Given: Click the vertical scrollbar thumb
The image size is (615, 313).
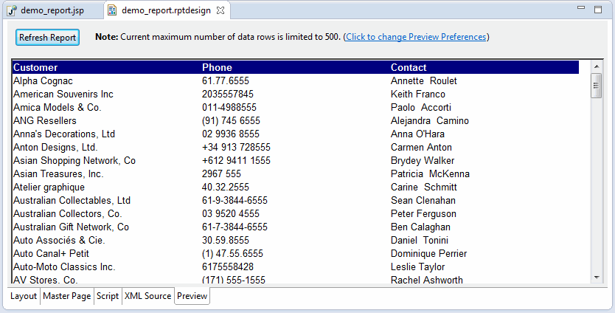Looking at the screenshot, I should tap(597, 85).
